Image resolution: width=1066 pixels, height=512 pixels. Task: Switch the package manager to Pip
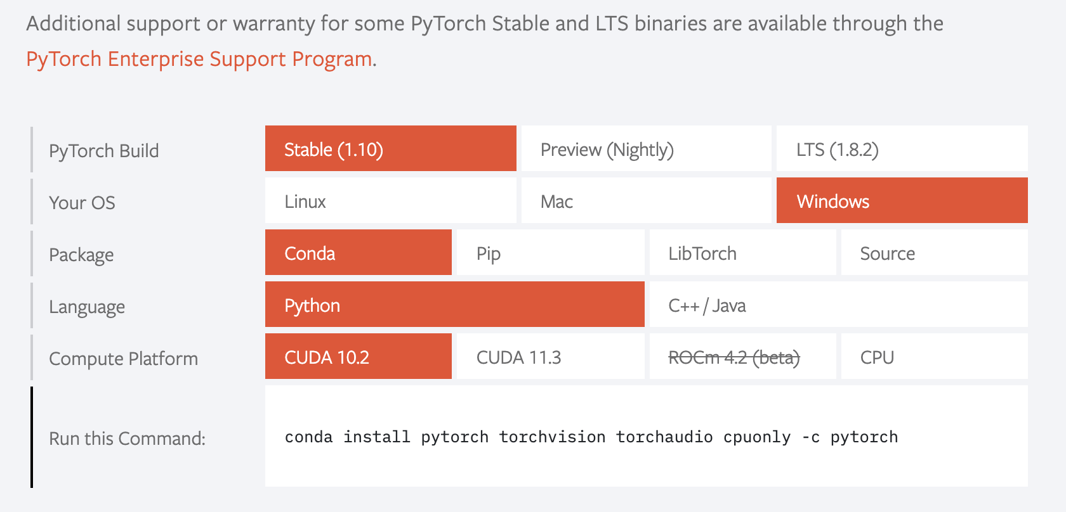coord(549,252)
